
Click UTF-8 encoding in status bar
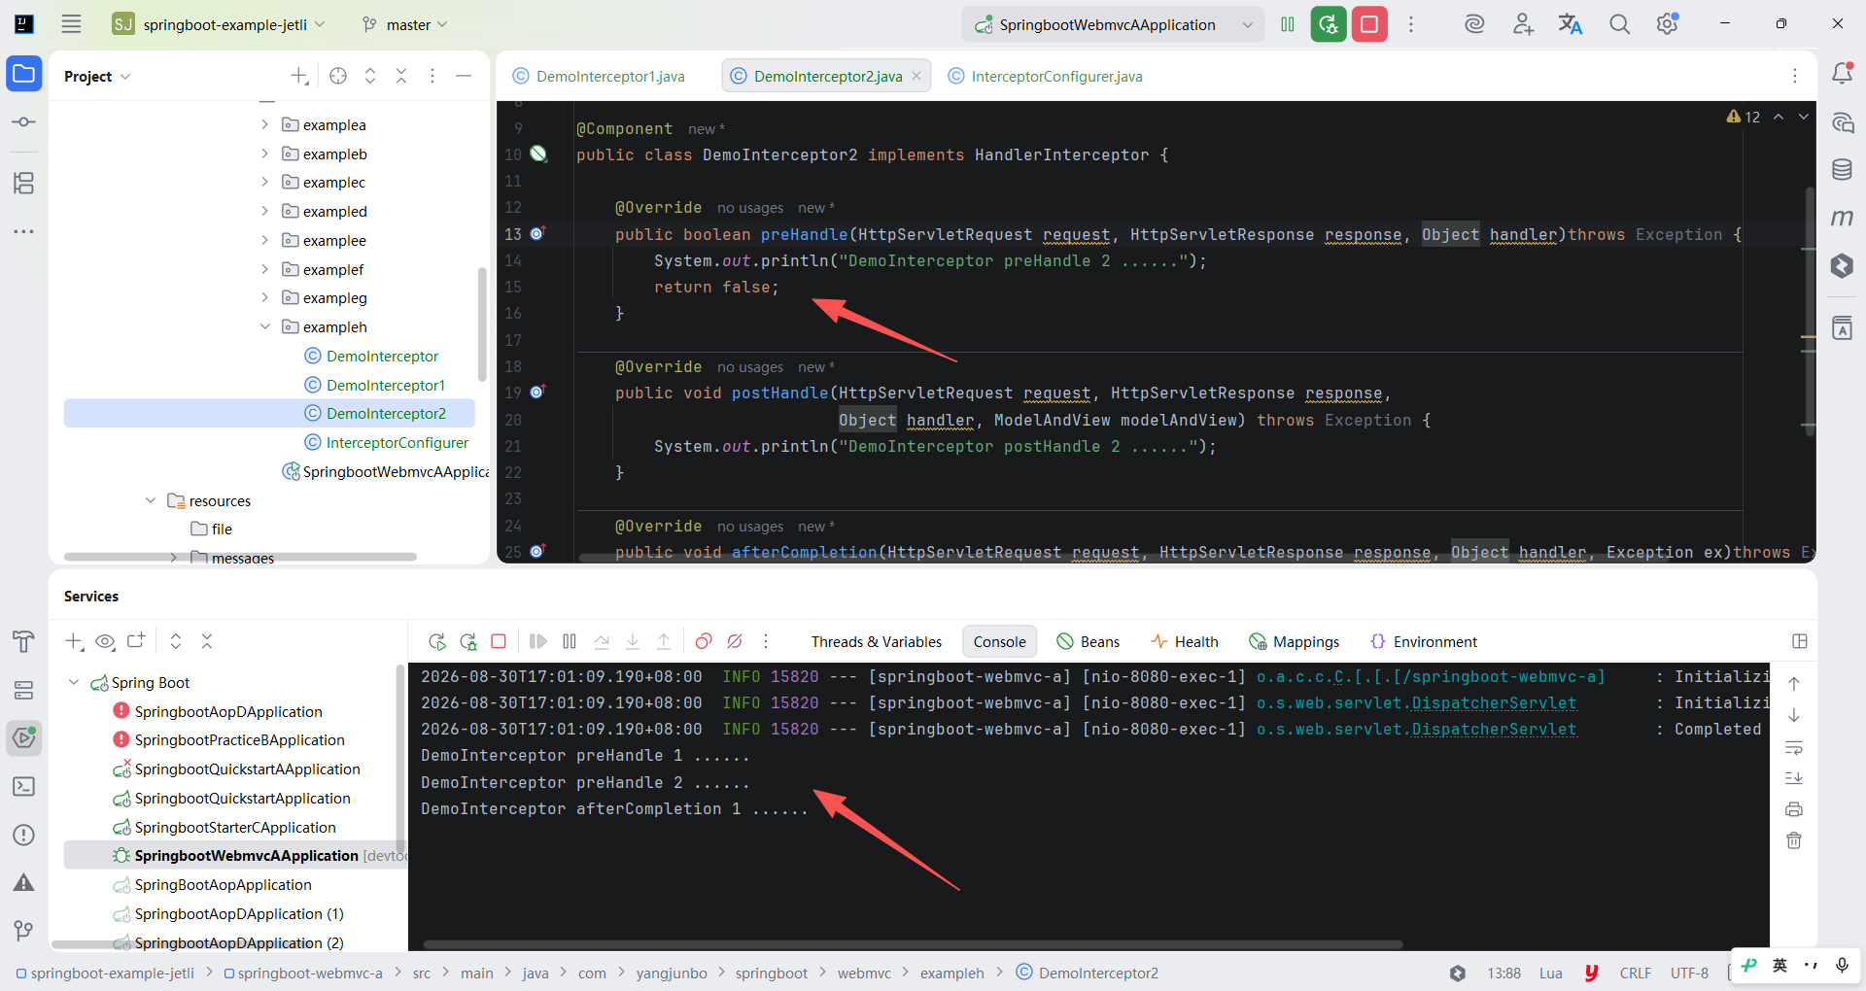[1689, 973]
